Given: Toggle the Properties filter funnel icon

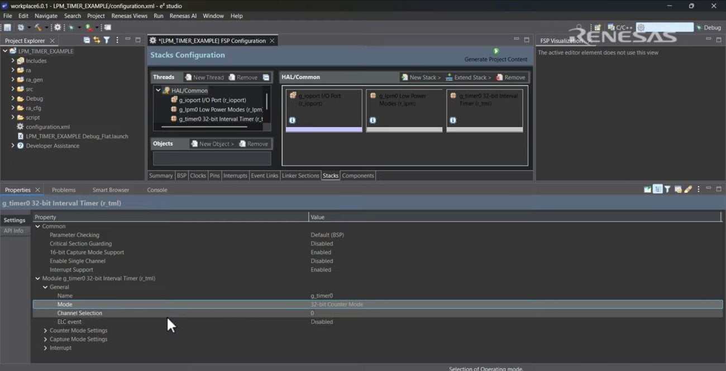Looking at the screenshot, I should 667,190.
